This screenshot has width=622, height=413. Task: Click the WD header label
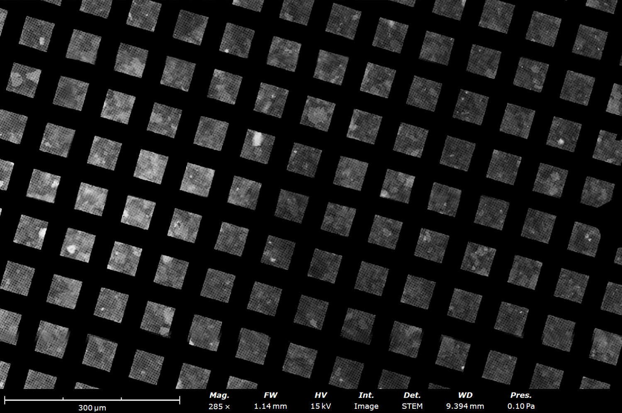click(465, 396)
